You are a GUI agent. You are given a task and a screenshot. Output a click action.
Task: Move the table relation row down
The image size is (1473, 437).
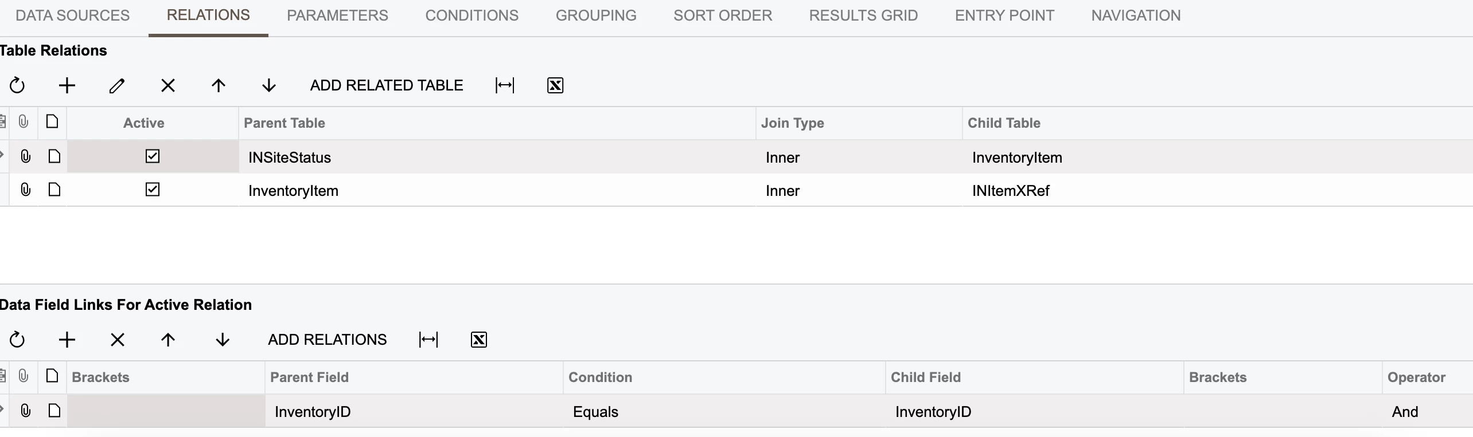(269, 86)
